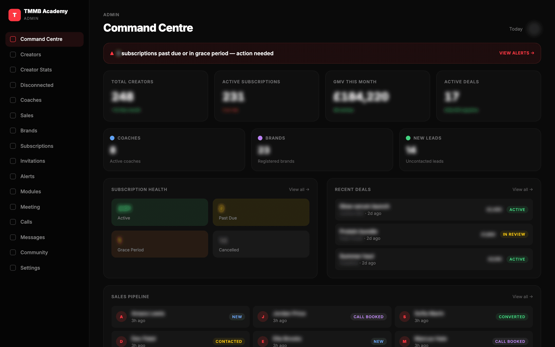View all in Subscription Health
This screenshot has height=347, width=555.
pyautogui.click(x=299, y=189)
